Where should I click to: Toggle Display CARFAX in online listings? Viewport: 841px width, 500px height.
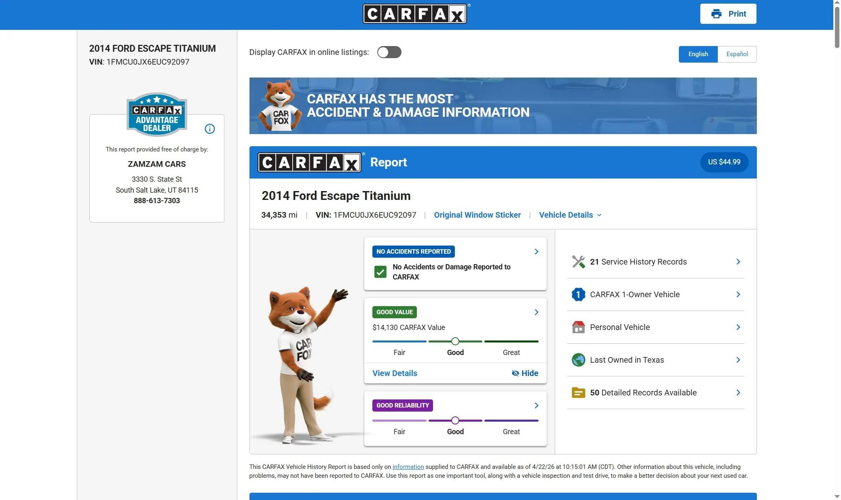click(x=389, y=52)
